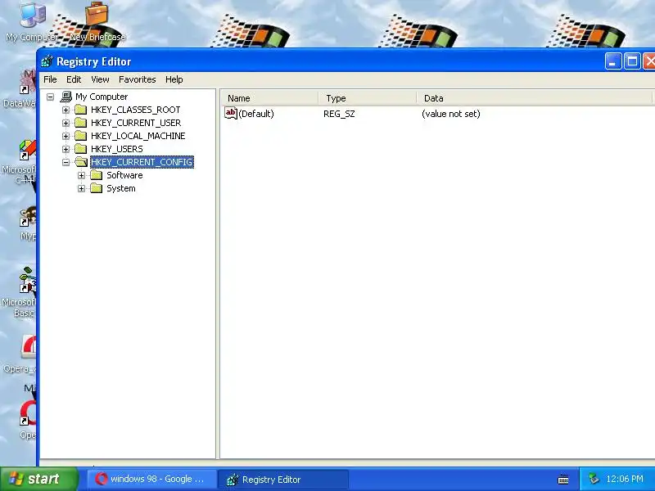Viewport: 655px width, 491px height.
Task: Switch to the windows 98 - Google taskbar button
Action: tap(151, 479)
